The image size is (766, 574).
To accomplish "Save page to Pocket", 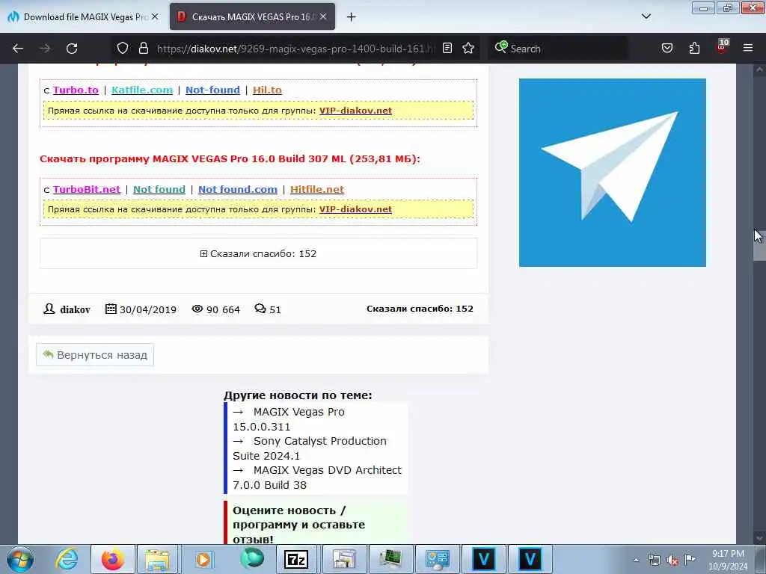I will point(667,48).
